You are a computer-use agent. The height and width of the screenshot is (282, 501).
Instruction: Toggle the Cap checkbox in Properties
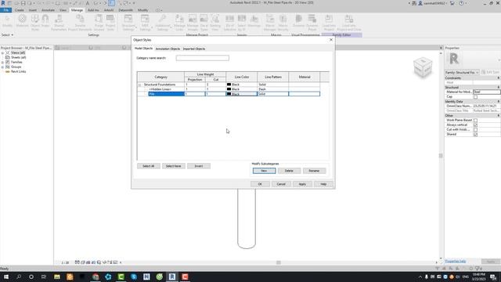[x=475, y=96]
